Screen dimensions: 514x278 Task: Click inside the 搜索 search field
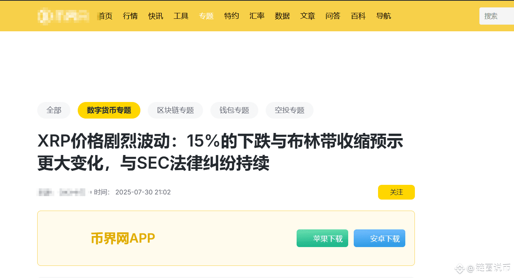pos(497,16)
